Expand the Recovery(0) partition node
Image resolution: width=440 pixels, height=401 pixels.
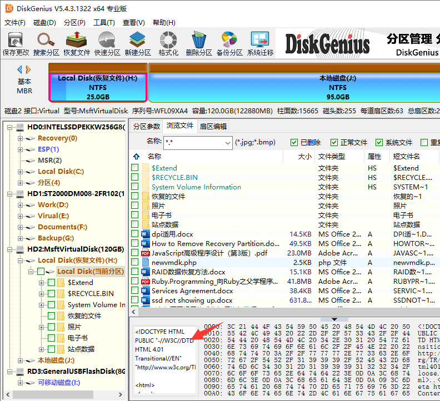click(20, 138)
